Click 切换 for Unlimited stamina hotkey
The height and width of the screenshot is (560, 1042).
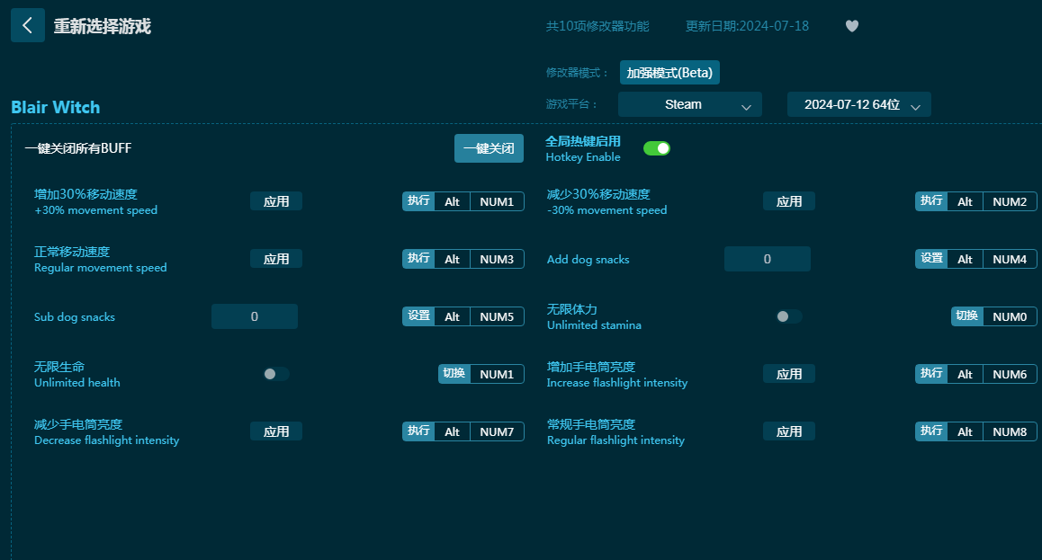tap(967, 316)
